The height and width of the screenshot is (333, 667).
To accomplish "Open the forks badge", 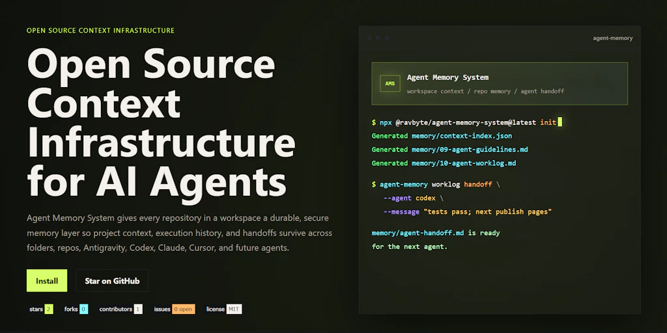I will pos(76,309).
